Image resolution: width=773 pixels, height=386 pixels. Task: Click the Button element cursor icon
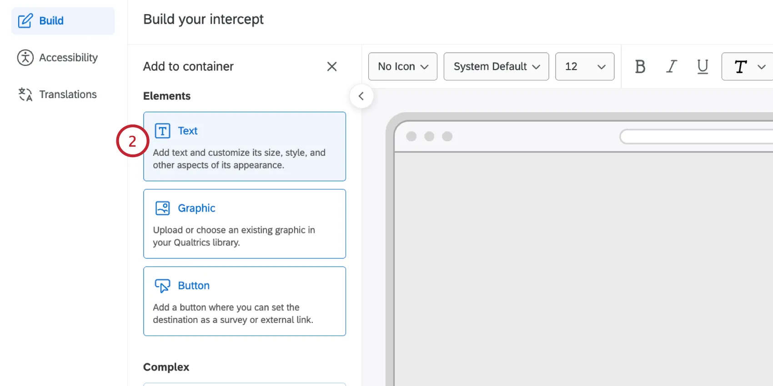click(163, 286)
